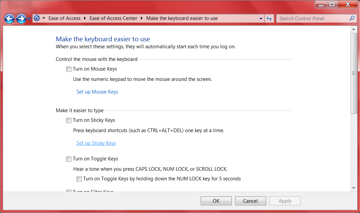Screen dimensions: 360x213
Task: Click the Search Control Panel field
Action: (313, 19)
